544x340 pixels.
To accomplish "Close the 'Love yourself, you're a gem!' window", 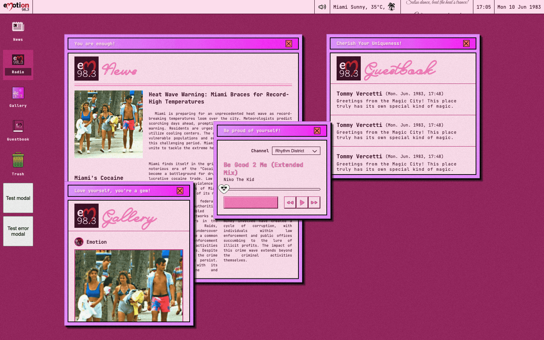I will tap(180, 191).
